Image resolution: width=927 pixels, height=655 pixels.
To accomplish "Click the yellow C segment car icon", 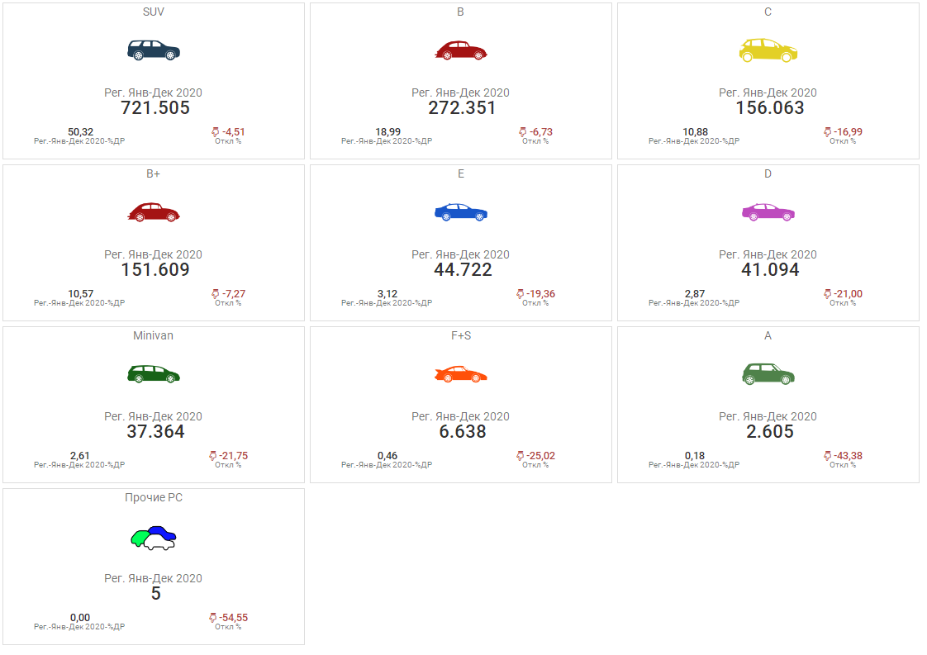I will [768, 50].
